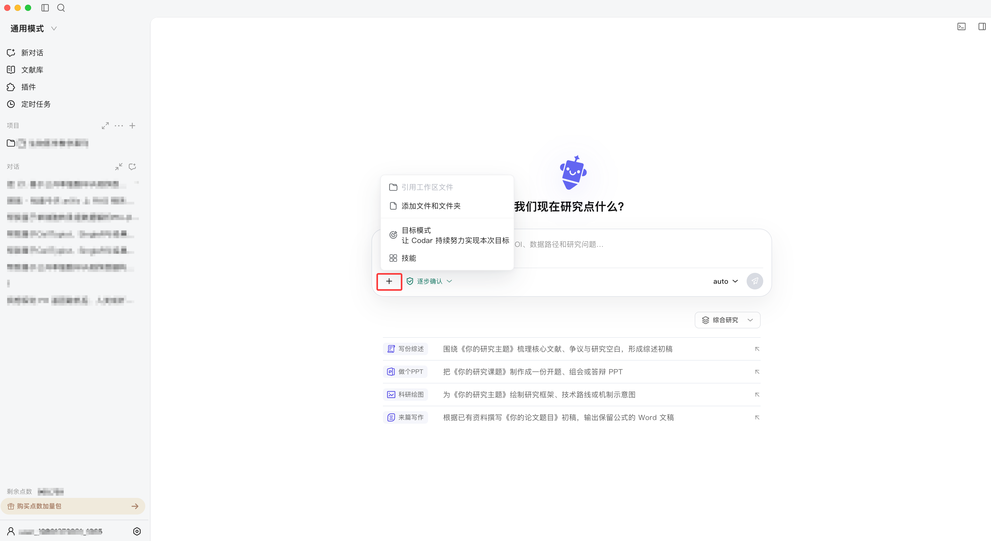Viewport: 991px width, 541px height.
Task: Insert 来篇写作 prompt via arrow icon
Action: tap(757, 417)
